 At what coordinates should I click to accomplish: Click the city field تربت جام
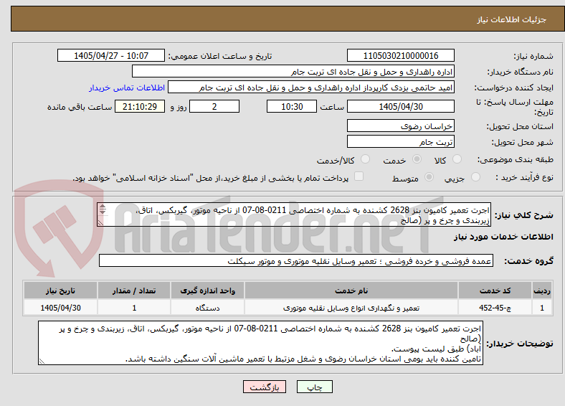400,141
